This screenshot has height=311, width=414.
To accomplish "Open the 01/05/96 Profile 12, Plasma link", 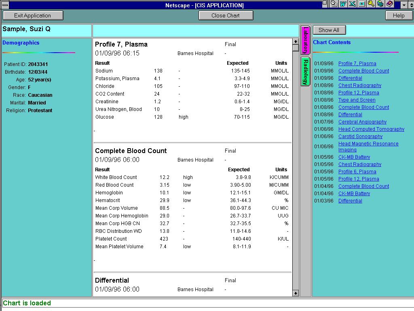I will click(359, 179).
